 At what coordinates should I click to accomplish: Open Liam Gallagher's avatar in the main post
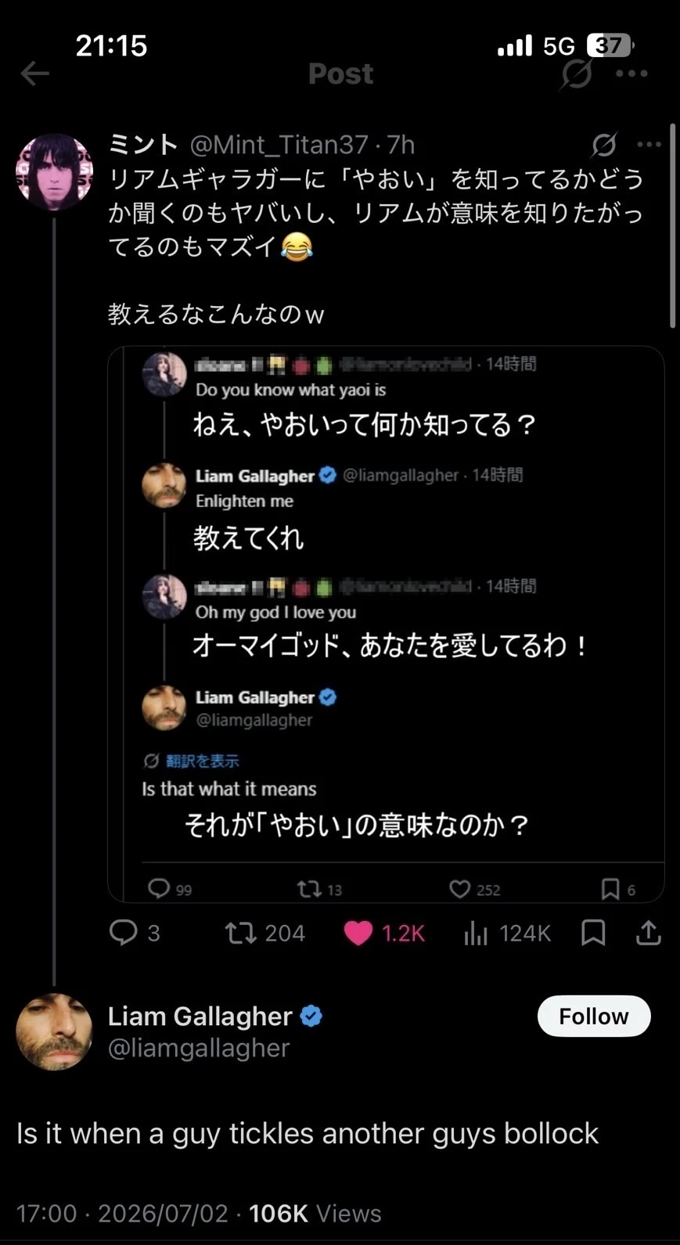coord(54,1031)
